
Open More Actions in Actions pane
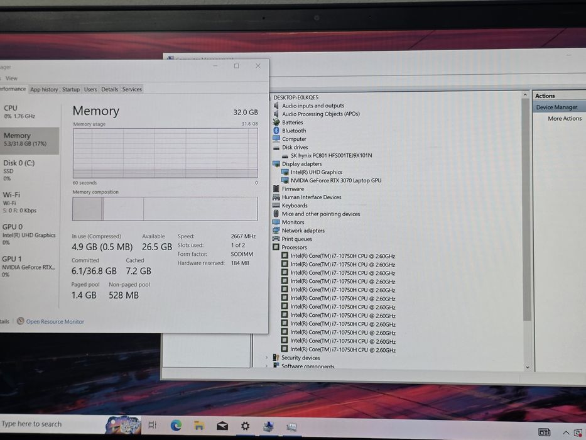click(565, 118)
